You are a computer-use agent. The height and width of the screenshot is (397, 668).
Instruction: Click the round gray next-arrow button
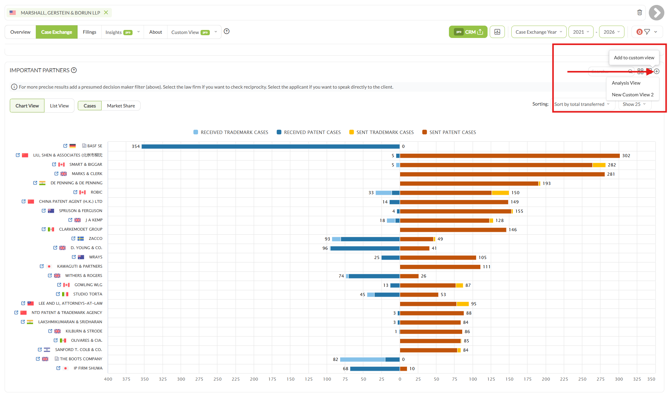tap(656, 13)
